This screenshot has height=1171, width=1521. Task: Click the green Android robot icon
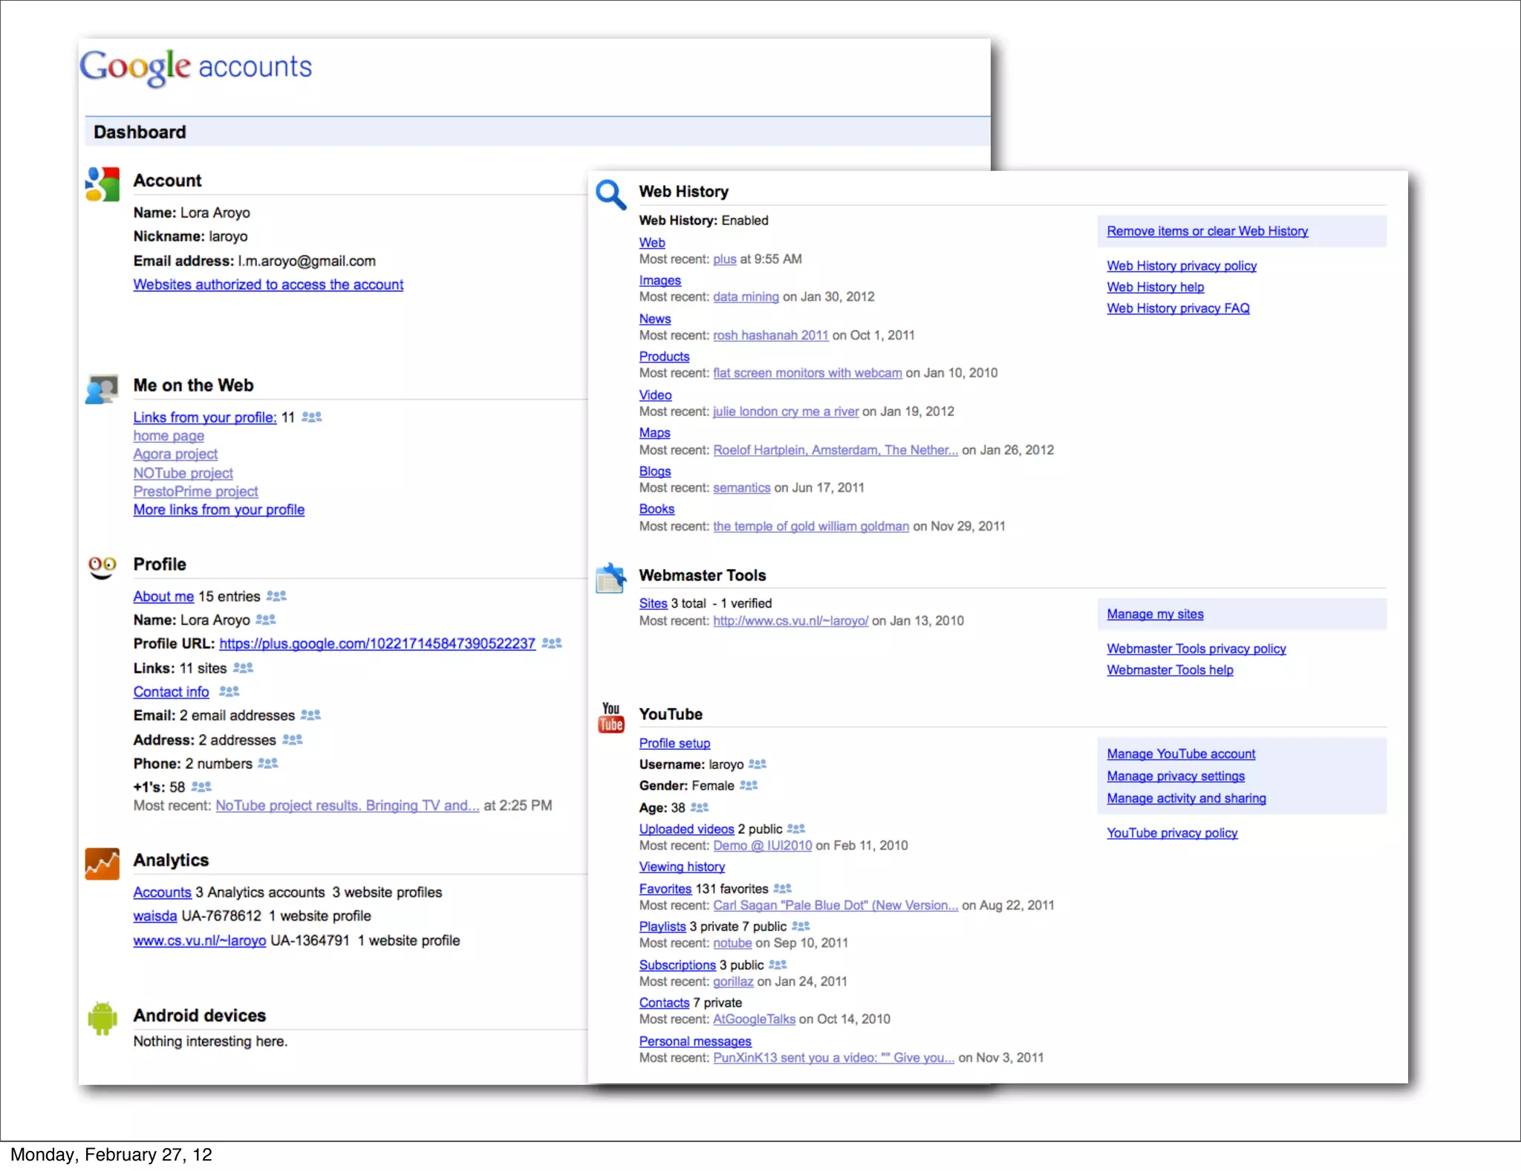[x=102, y=1018]
